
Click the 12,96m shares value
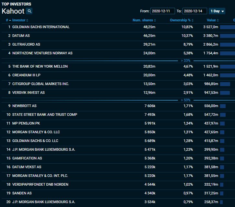pos(149,93)
